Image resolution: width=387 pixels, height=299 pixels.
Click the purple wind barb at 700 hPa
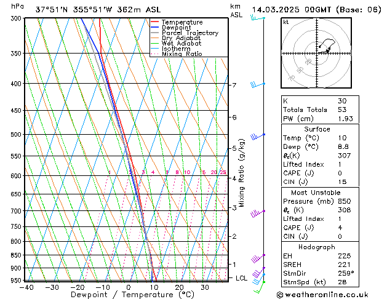click(258, 213)
